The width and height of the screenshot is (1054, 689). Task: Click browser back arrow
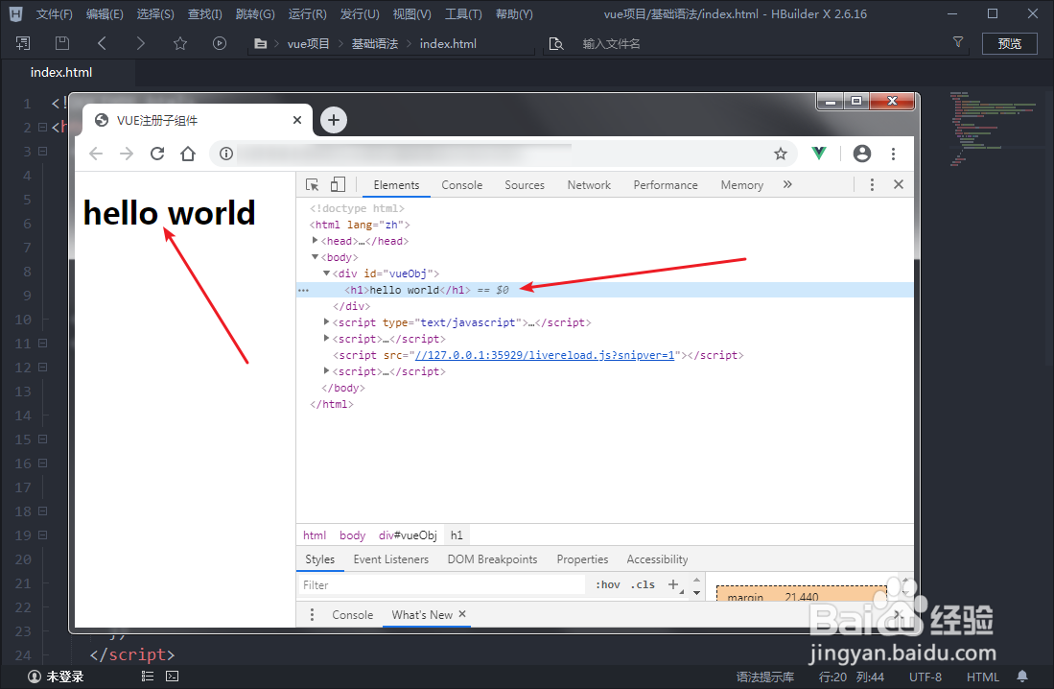coord(96,154)
